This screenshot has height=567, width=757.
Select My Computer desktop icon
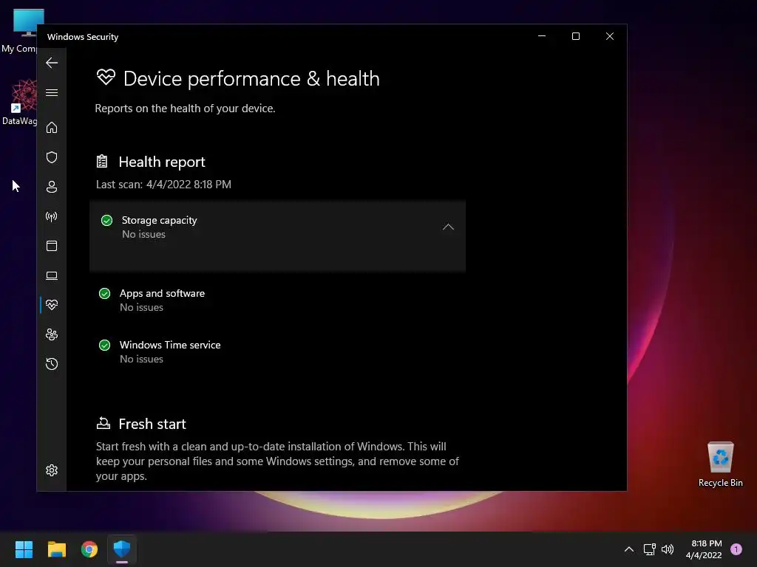[x=19, y=31]
